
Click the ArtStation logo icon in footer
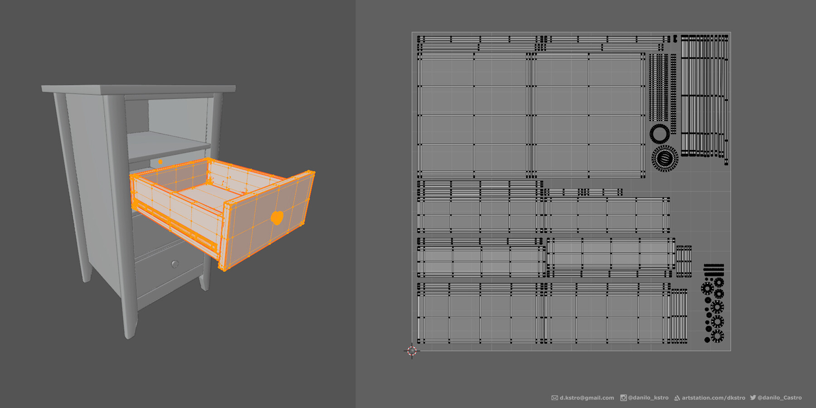[677, 398]
